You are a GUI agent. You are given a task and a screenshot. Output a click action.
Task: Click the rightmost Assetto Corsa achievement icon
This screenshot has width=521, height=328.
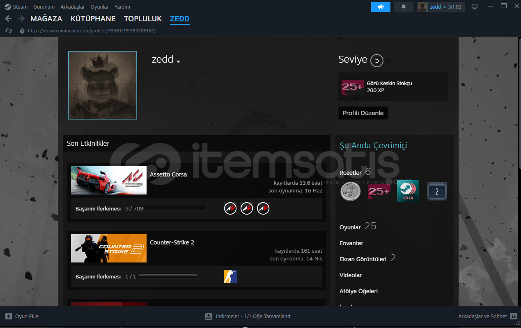[263, 208]
